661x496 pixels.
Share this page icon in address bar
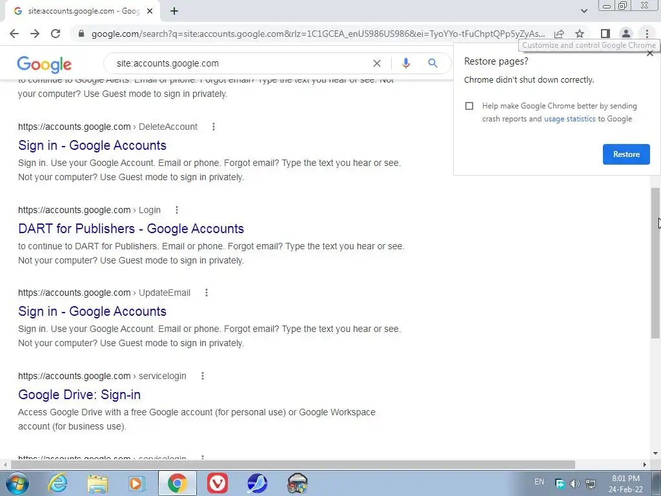click(559, 34)
